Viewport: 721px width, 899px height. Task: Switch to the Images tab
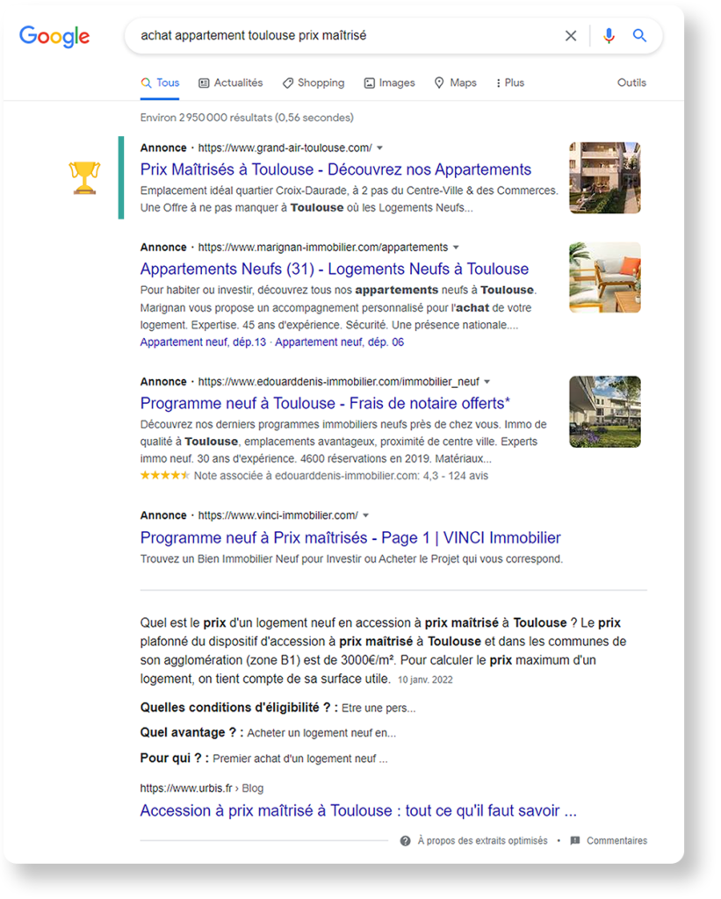pos(389,83)
